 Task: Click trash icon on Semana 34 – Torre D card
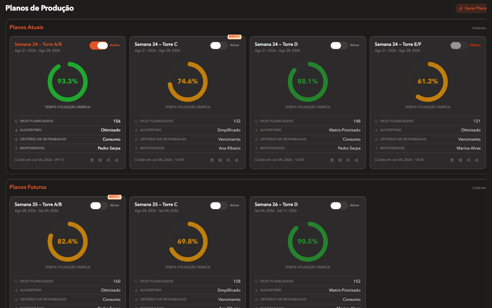pyautogui.click(x=332, y=160)
